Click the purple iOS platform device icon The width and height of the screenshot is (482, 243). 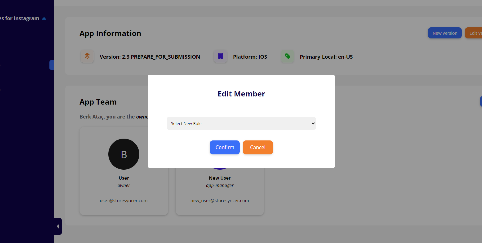tap(220, 56)
